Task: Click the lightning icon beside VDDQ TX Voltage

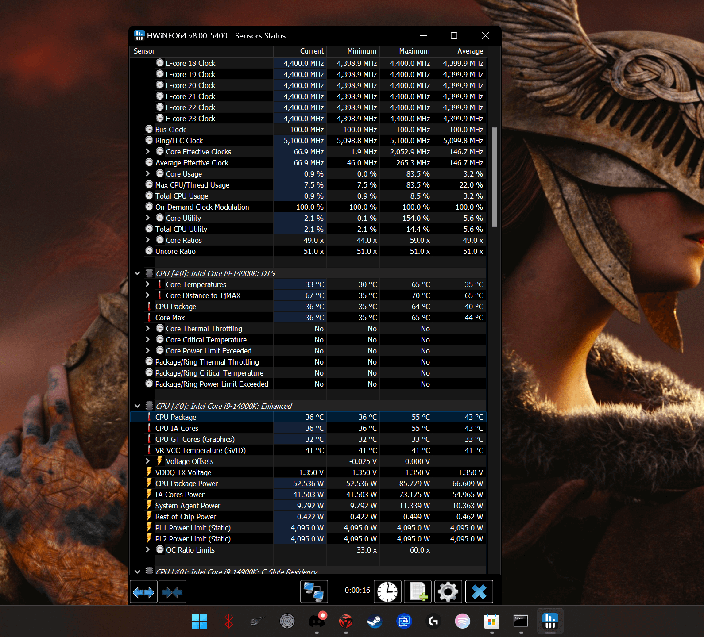Action: pyautogui.click(x=149, y=472)
